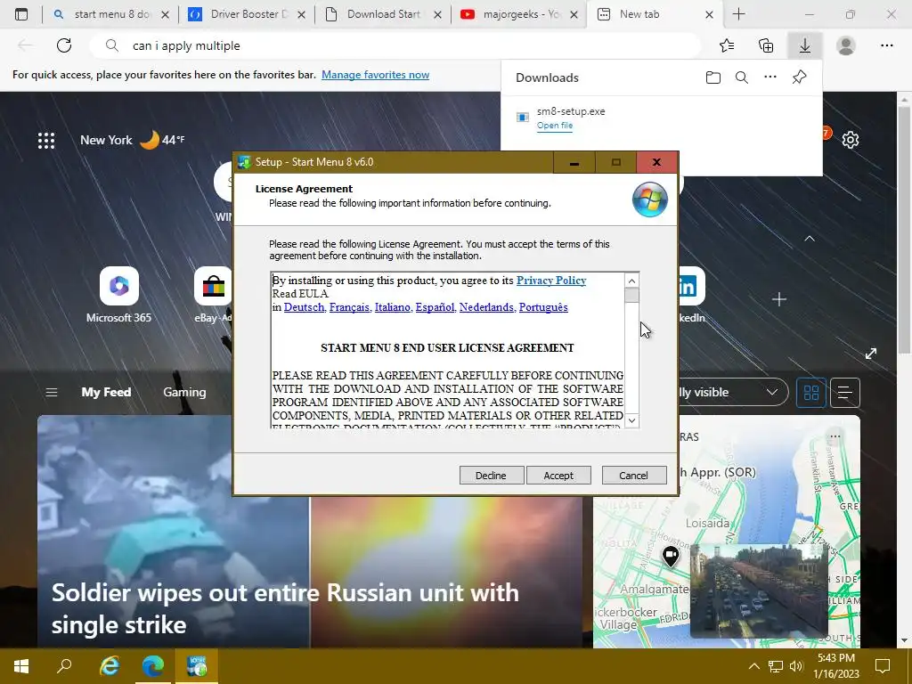
Task: Search downloads with the magnifier icon
Action: click(742, 77)
